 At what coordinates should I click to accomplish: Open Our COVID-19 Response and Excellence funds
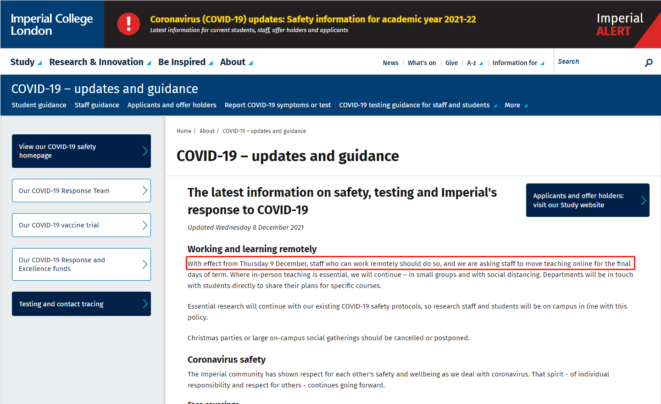81,264
